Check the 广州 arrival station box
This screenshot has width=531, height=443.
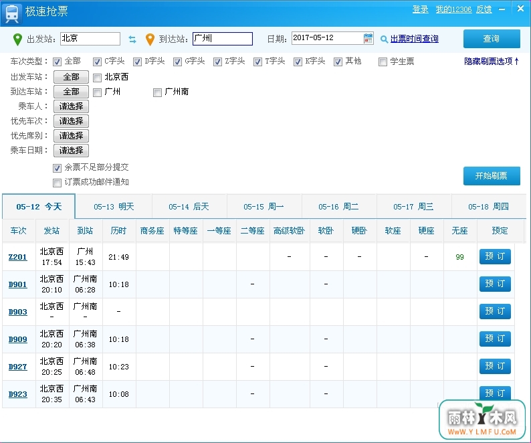(x=97, y=92)
